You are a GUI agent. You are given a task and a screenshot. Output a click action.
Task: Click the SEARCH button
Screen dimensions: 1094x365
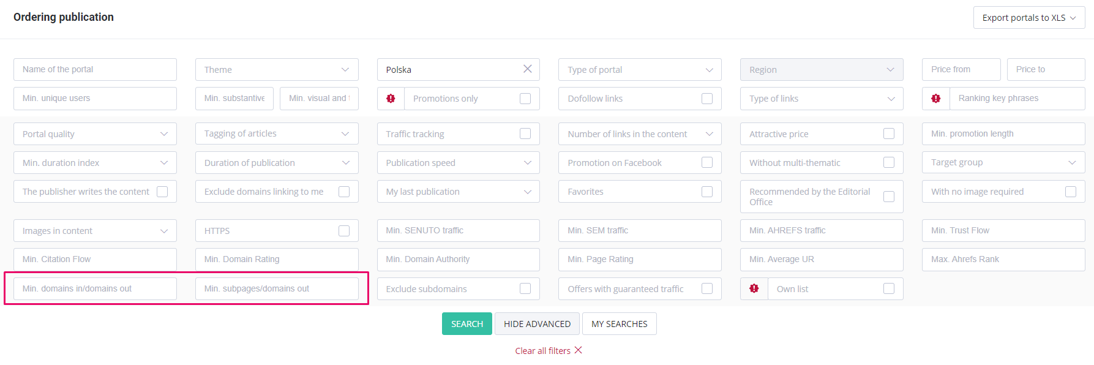coord(467,324)
